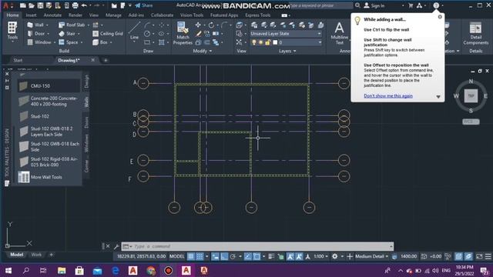Select the Rotate tool in Modify panel
493x277 pixels.
pyautogui.click(x=211, y=25)
